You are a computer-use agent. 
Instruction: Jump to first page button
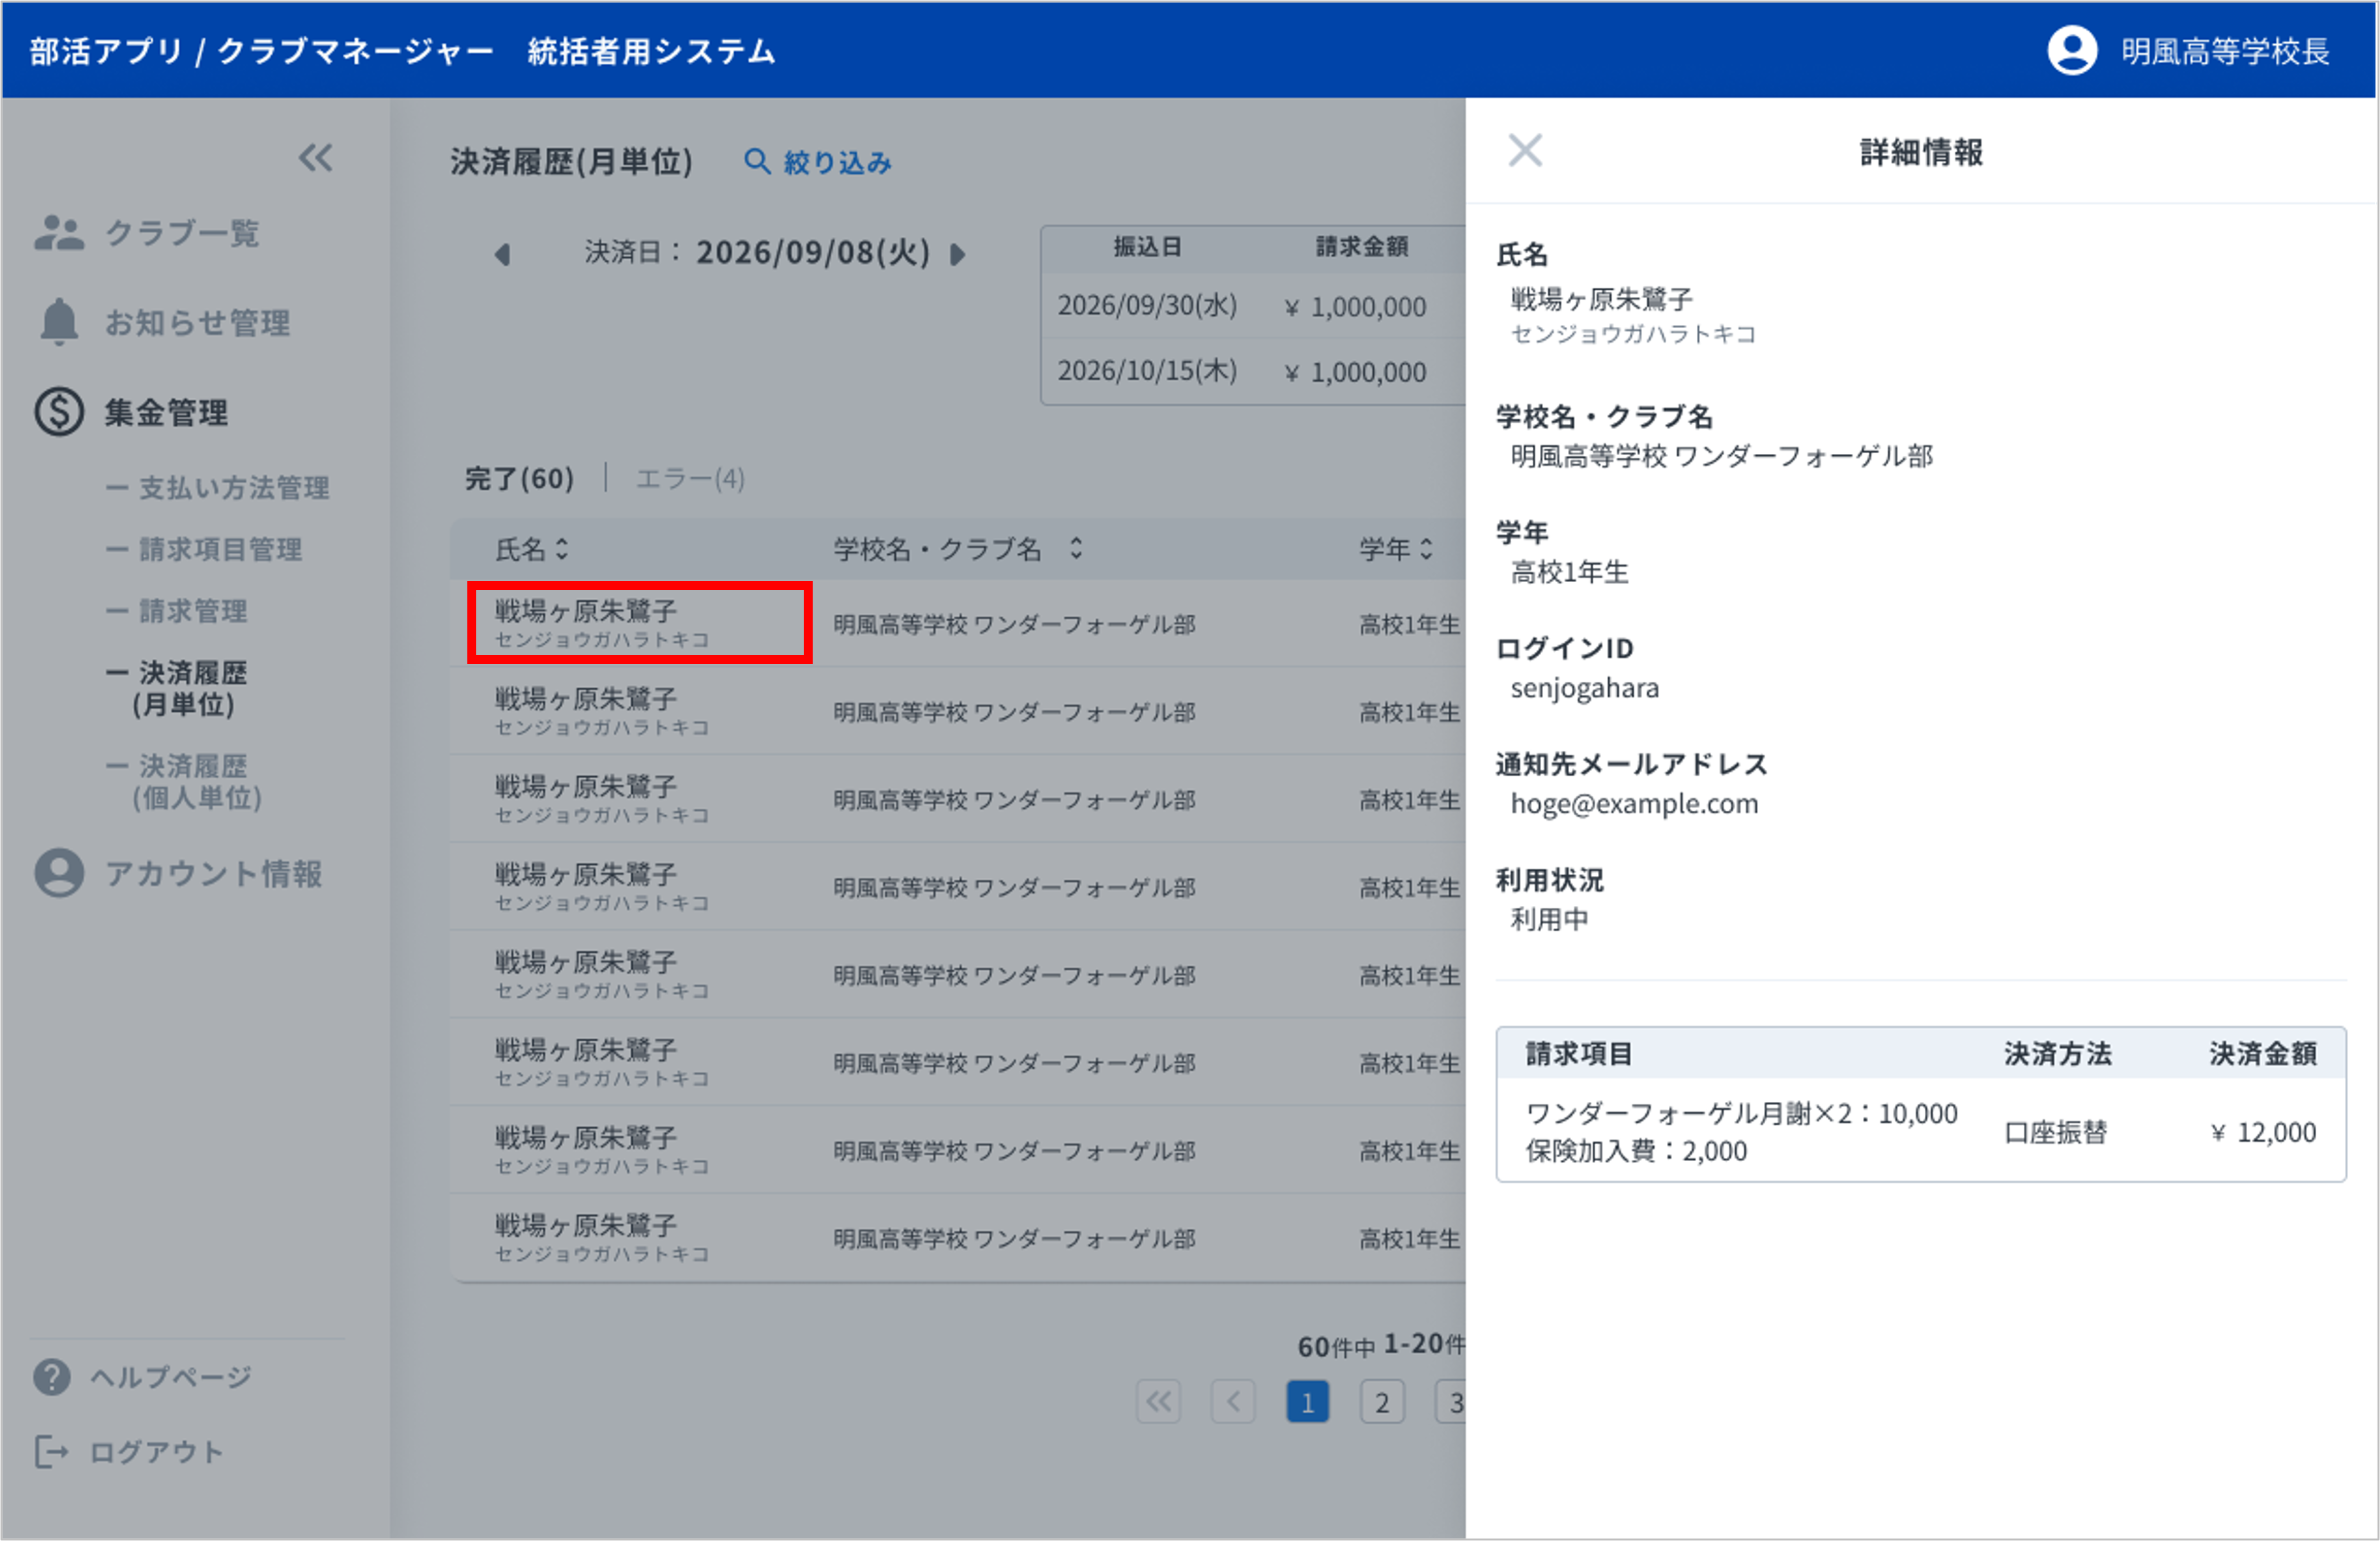point(1158,1402)
